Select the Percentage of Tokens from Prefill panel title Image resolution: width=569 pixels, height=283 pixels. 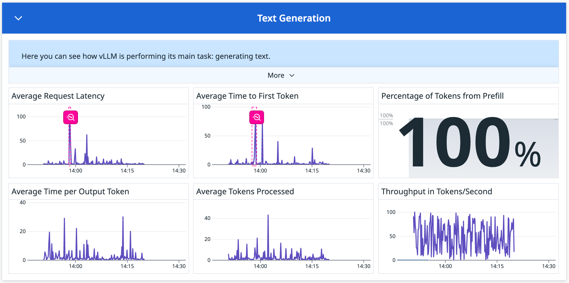tap(442, 96)
